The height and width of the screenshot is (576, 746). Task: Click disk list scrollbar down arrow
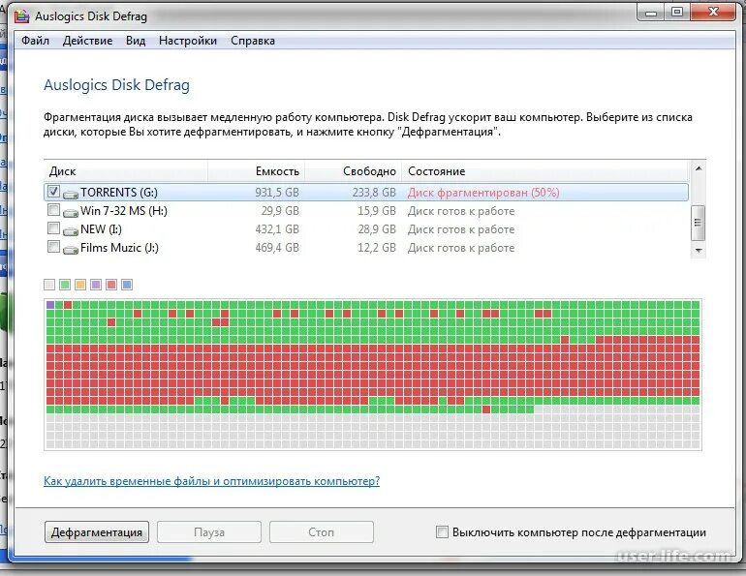point(698,251)
